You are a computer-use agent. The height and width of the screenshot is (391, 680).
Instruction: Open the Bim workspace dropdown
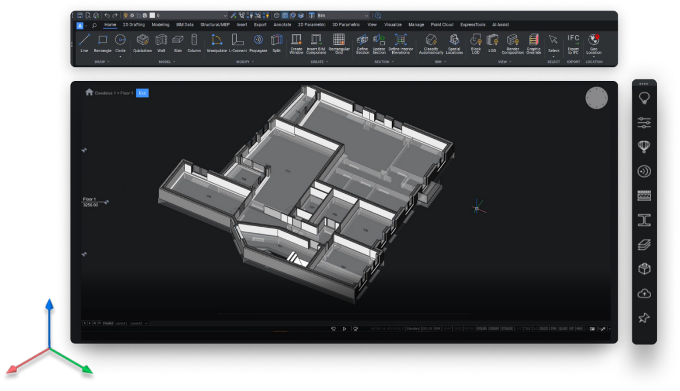pyautogui.click(x=365, y=16)
